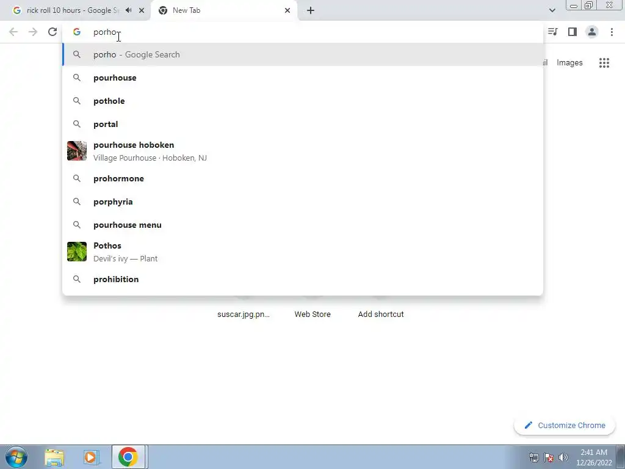
Task: Click search icon beside pothole
Action: point(77,101)
